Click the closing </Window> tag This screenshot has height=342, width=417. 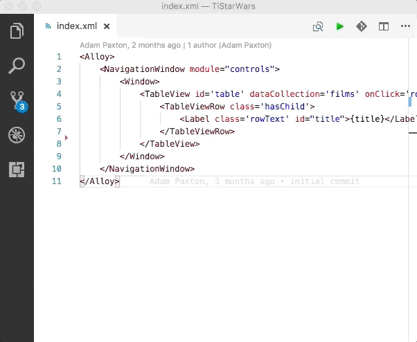(142, 156)
